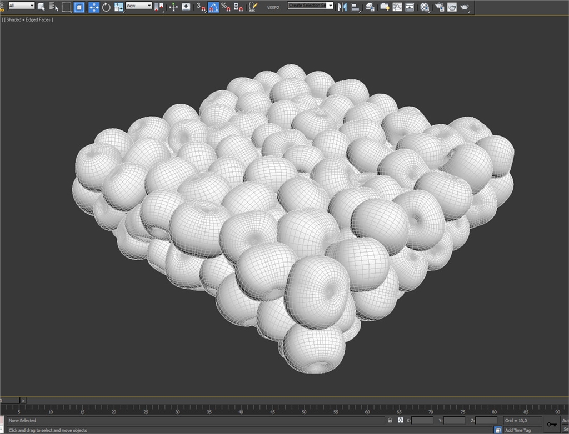
Task: Click the Select Object tool
Action: [41, 7]
